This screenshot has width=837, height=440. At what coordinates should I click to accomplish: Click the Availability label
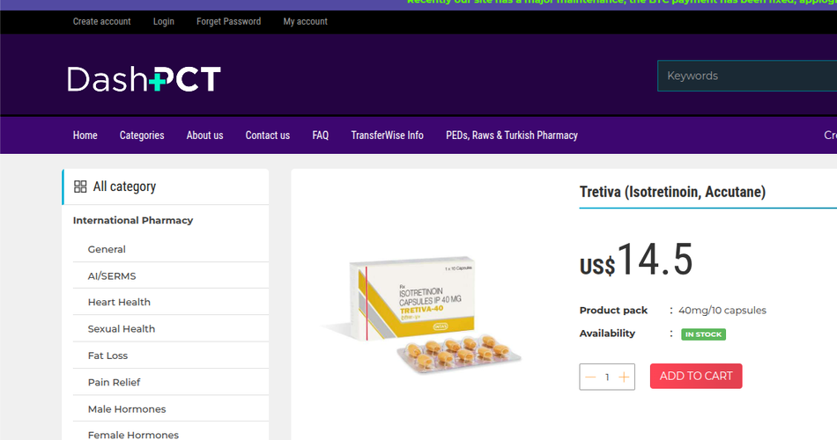607,334
